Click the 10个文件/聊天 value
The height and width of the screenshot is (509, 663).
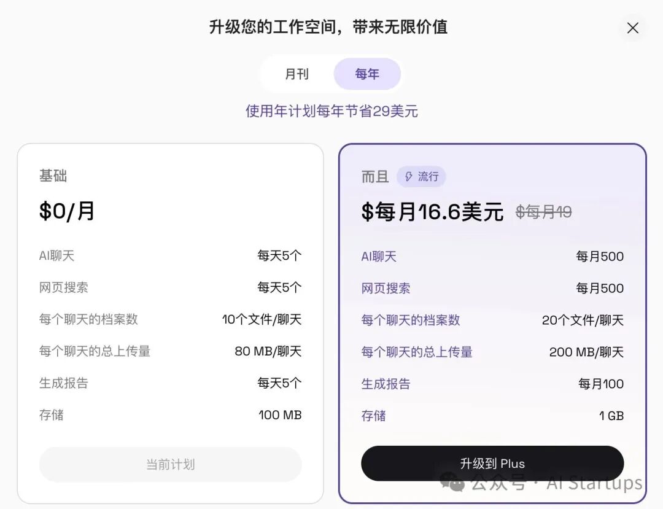click(x=262, y=319)
